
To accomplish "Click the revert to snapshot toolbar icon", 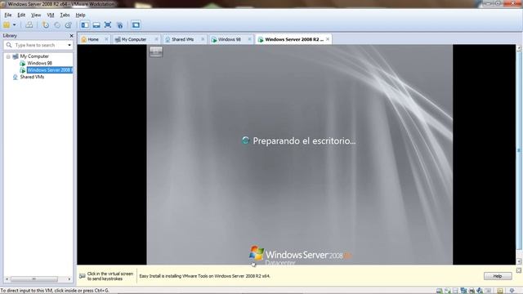I will tap(57, 24).
